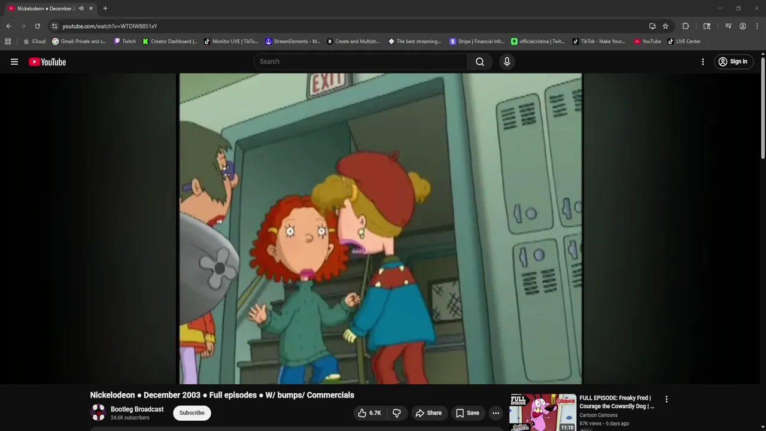Open Bootleg Broadcast channel avatar
The image size is (766, 431).
tap(98, 412)
